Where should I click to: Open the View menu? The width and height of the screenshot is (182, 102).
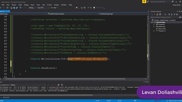8,5
